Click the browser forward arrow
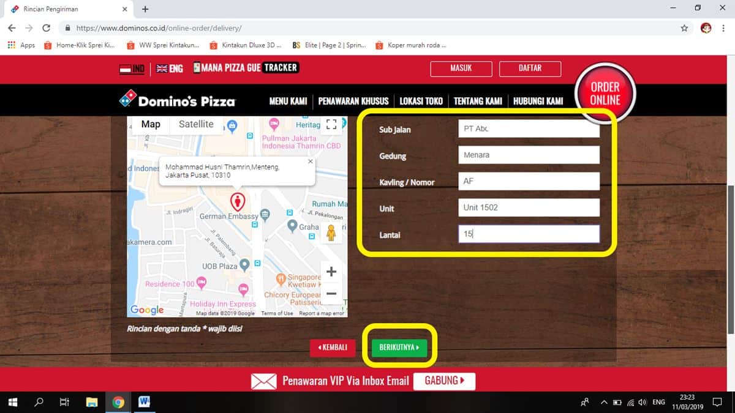 tap(29, 28)
